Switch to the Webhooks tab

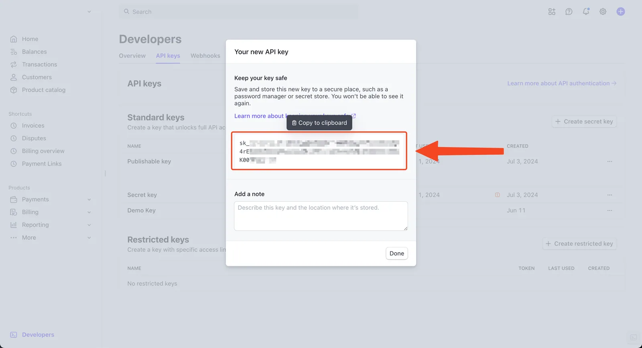pyautogui.click(x=205, y=56)
